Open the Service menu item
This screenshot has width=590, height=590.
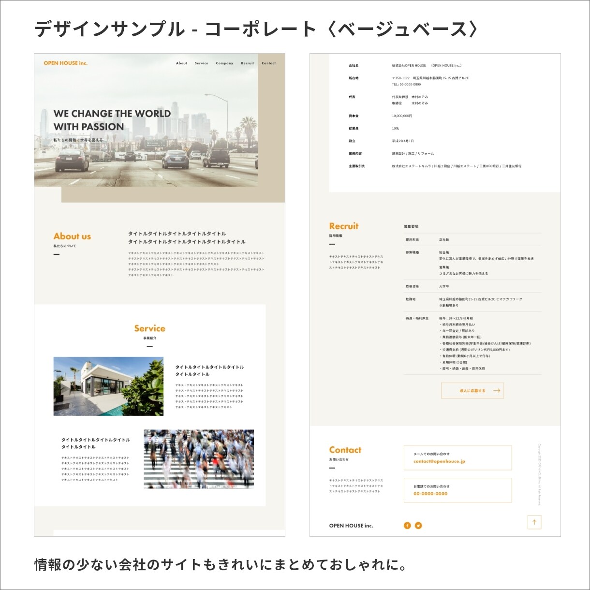tap(201, 63)
